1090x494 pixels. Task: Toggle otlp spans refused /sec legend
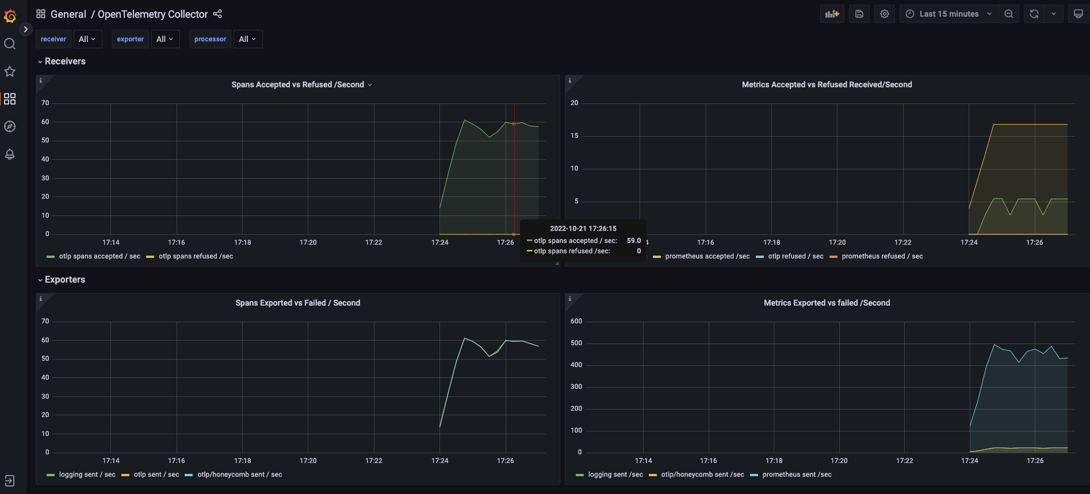[196, 256]
